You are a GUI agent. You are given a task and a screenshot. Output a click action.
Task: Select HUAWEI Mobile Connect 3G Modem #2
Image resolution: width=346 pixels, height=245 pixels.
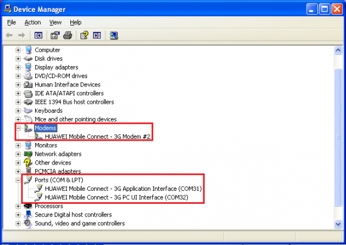[97, 137]
